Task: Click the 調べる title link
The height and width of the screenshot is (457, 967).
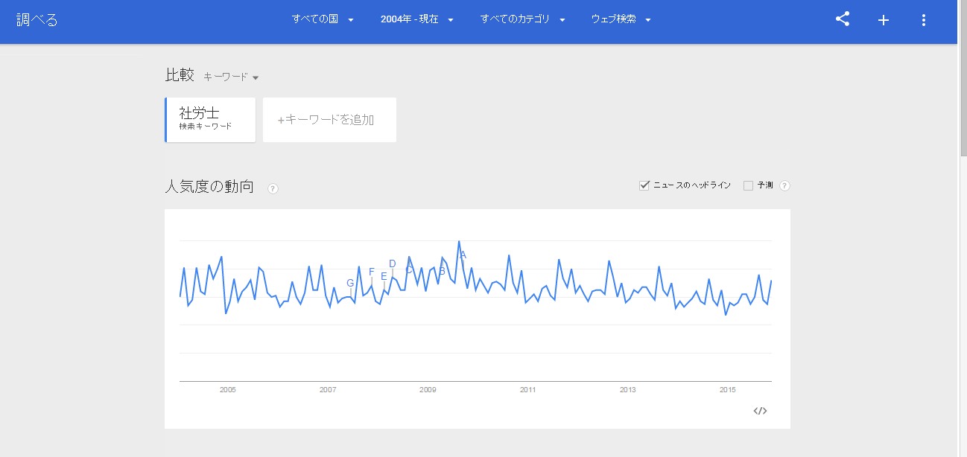Action: click(x=37, y=20)
